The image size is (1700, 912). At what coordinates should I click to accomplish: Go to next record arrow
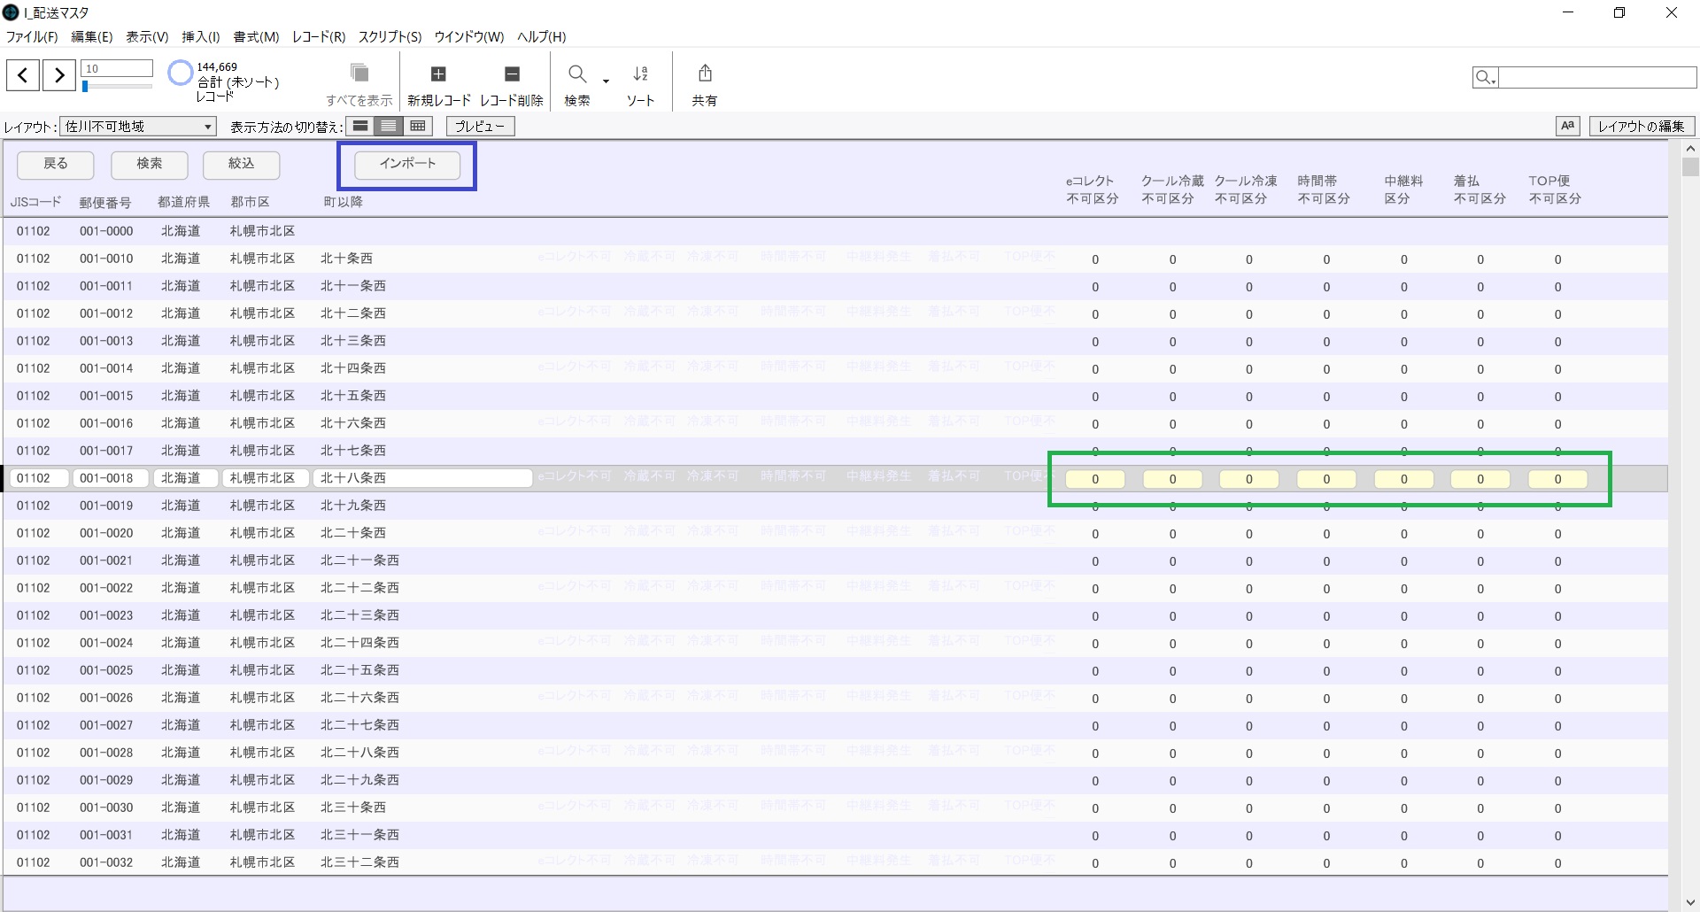point(59,75)
